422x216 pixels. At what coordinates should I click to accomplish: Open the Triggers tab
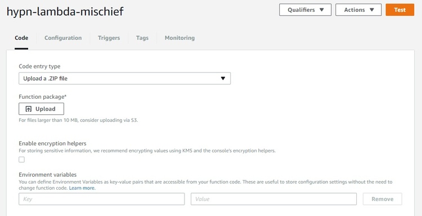point(109,38)
